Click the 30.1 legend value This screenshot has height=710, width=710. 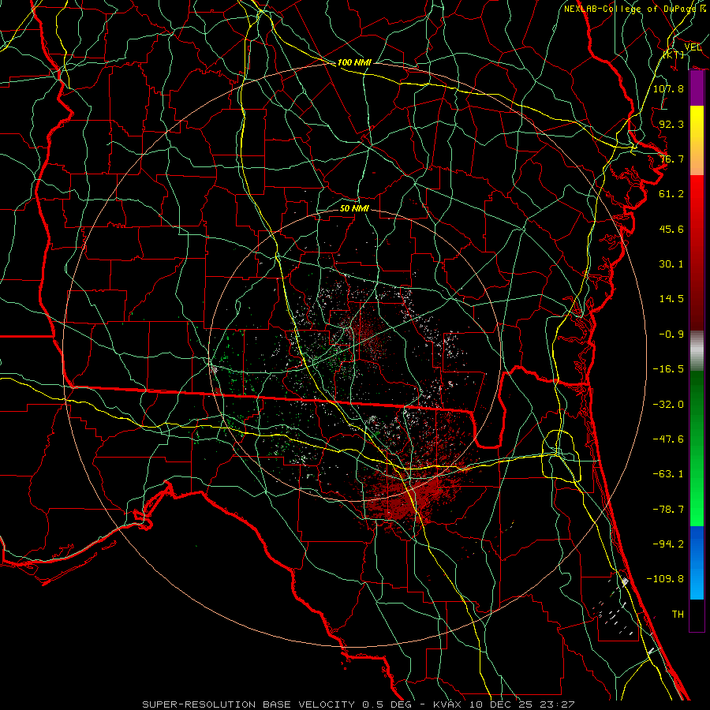671,264
